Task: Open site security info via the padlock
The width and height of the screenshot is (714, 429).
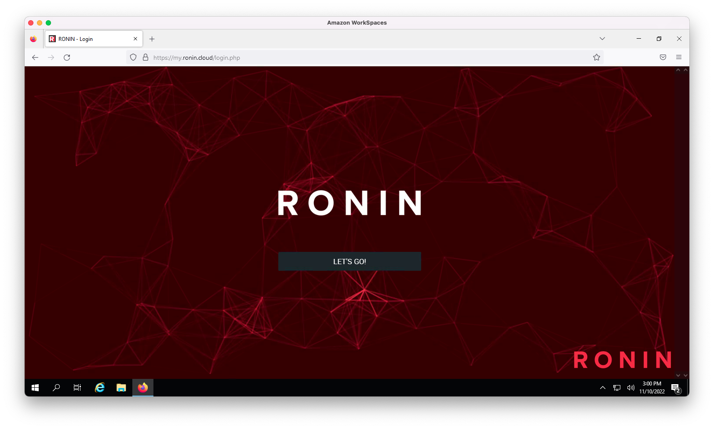Action: [146, 57]
